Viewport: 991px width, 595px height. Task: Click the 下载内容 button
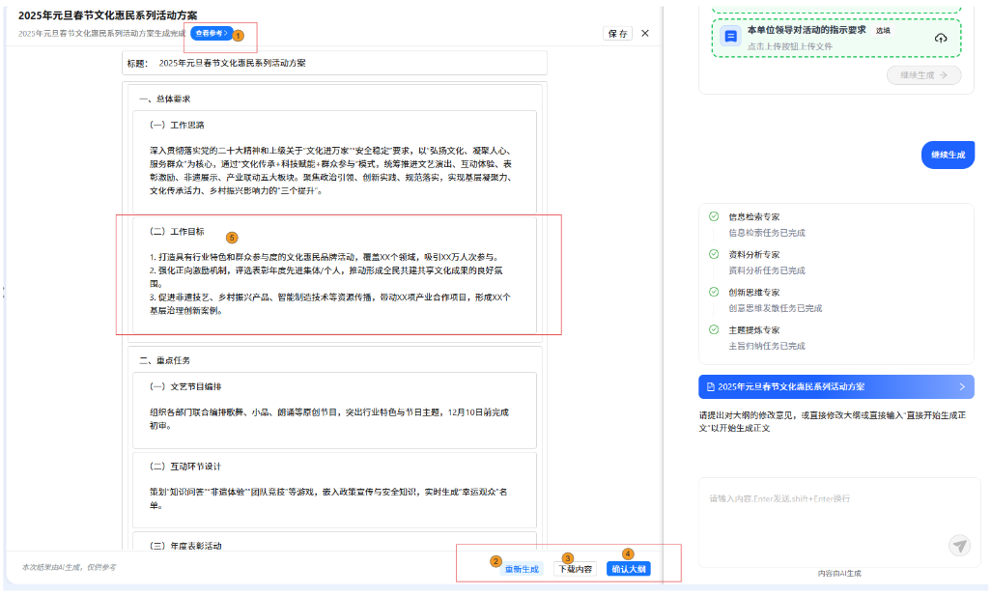(575, 569)
